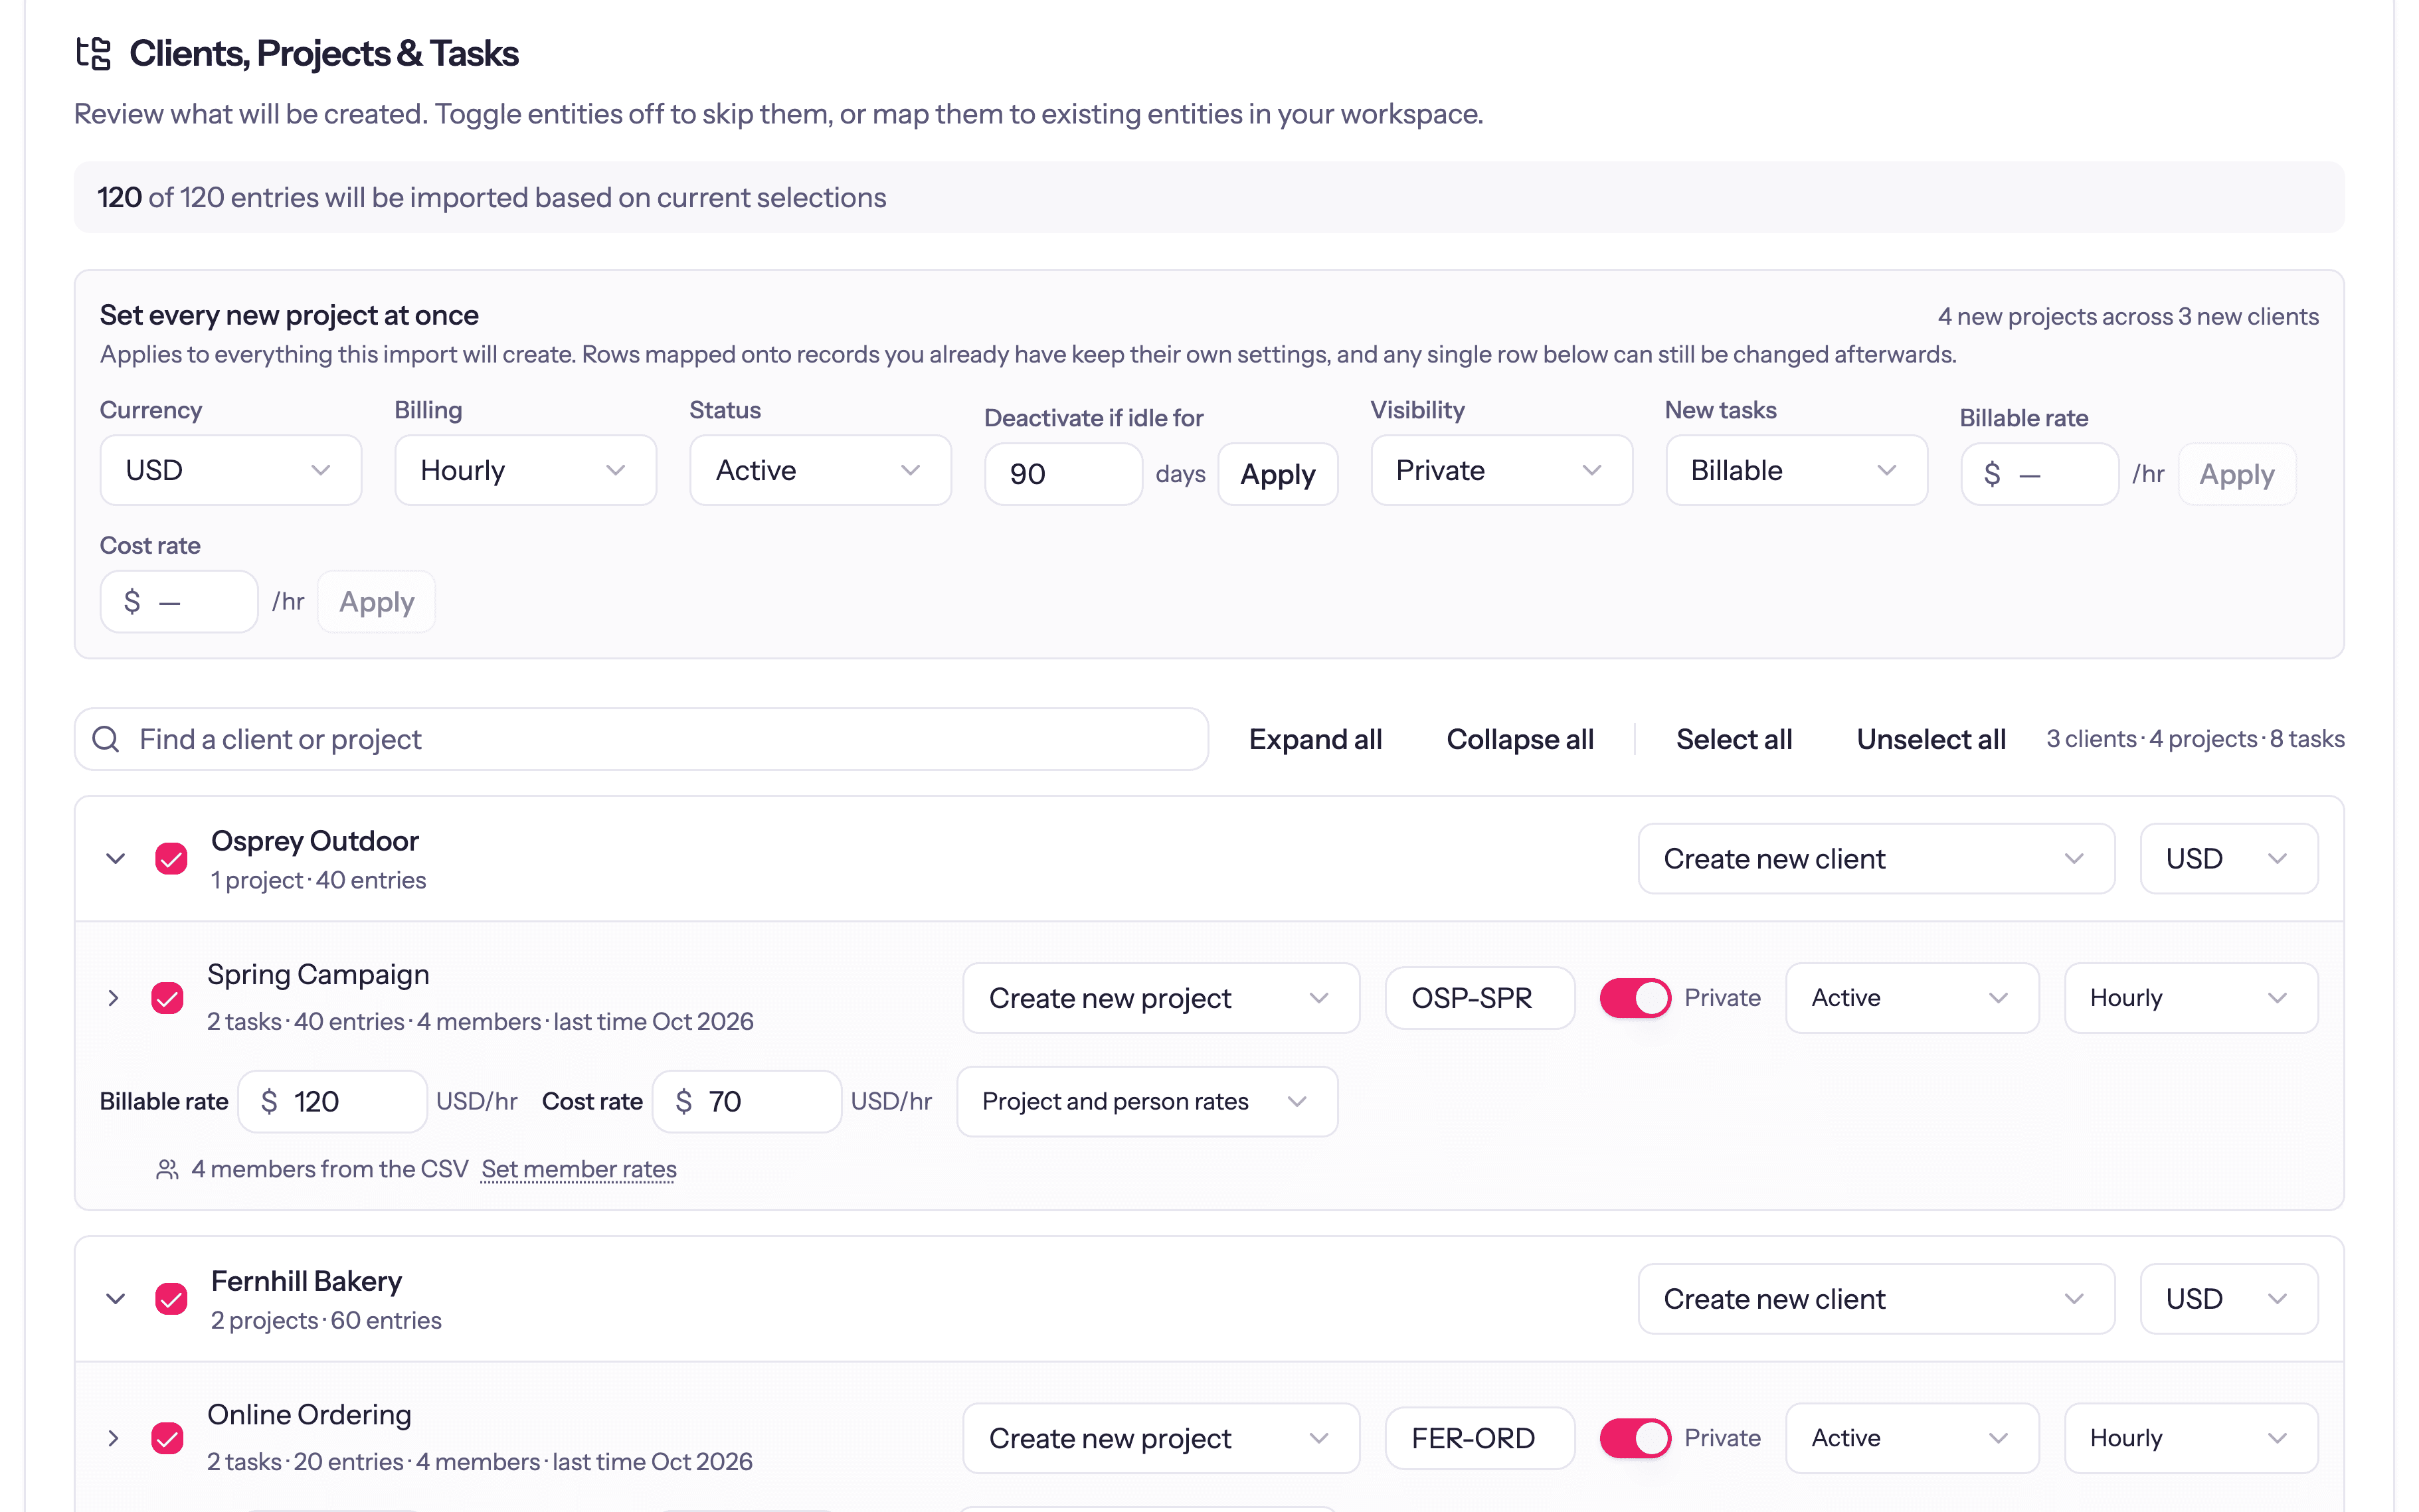Expand the Online Ordering project row
The image size is (2419, 1512).
tap(113, 1438)
